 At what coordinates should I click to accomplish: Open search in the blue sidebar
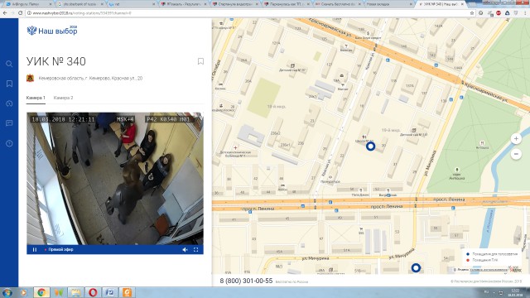click(9, 64)
